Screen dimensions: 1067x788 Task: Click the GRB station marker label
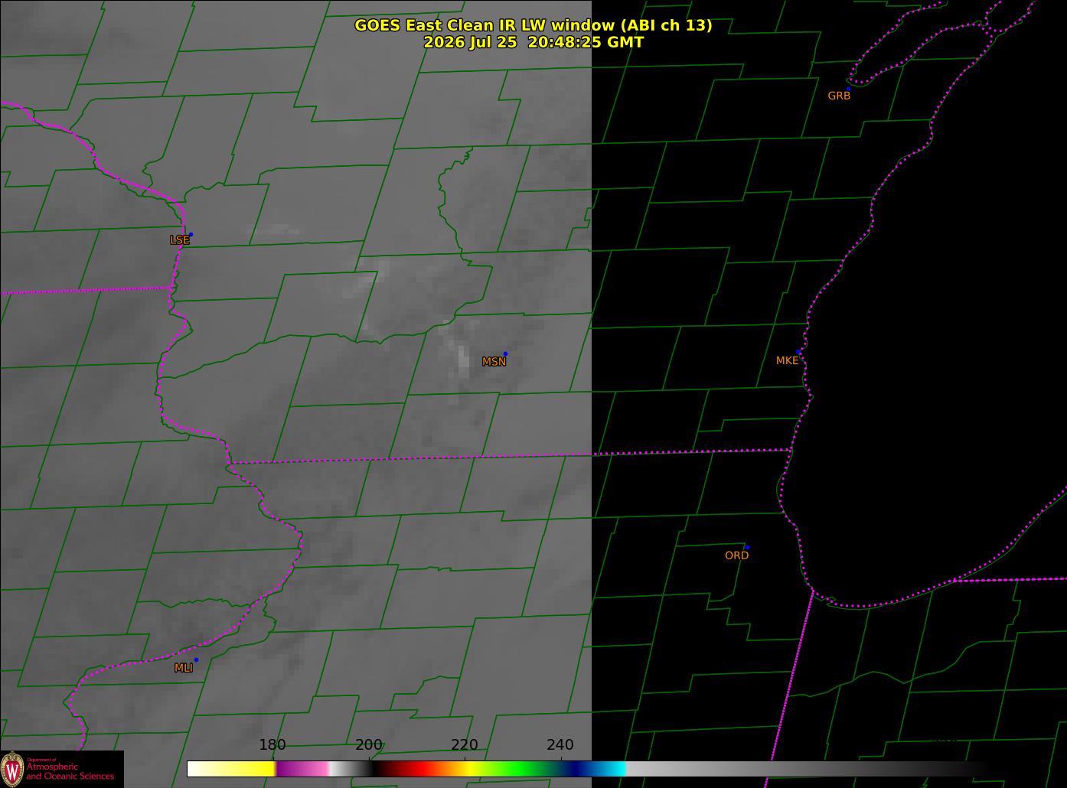(839, 96)
